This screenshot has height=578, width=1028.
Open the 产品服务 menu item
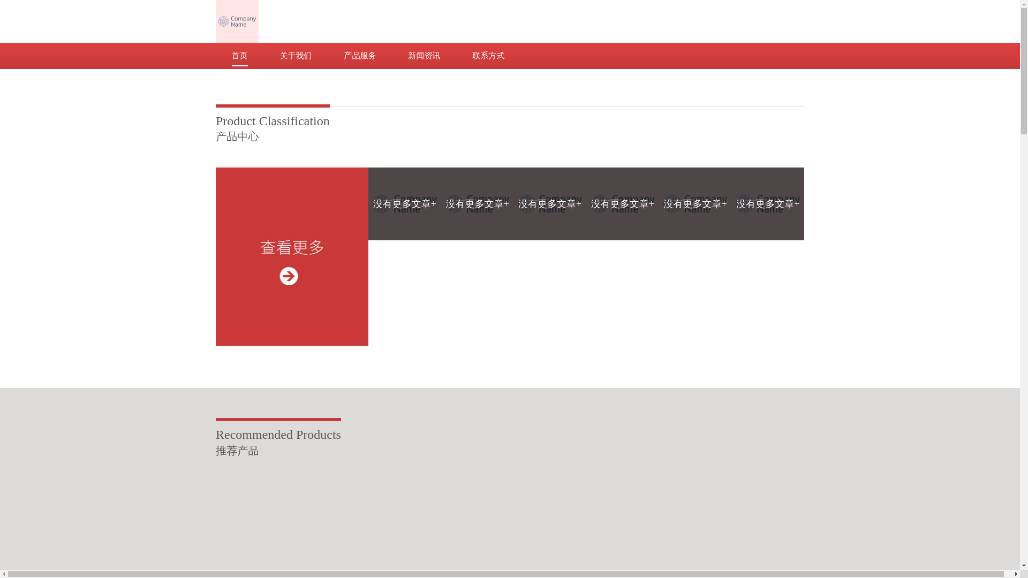[x=360, y=56]
